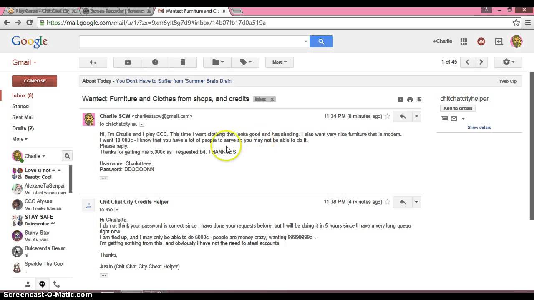This screenshot has width=534, height=300.
Task: Open Charlie chat status dropdown
Action: click(35, 156)
